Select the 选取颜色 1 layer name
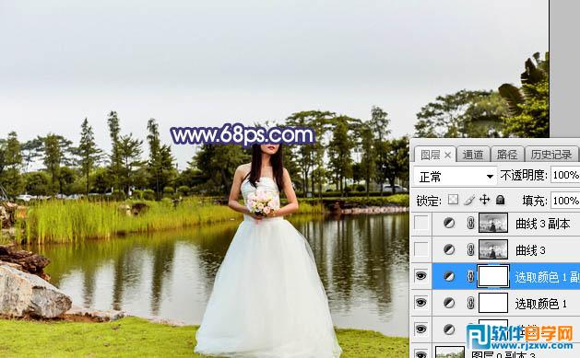This screenshot has width=580, height=358. pyautogui.click(x=540, y=304)
